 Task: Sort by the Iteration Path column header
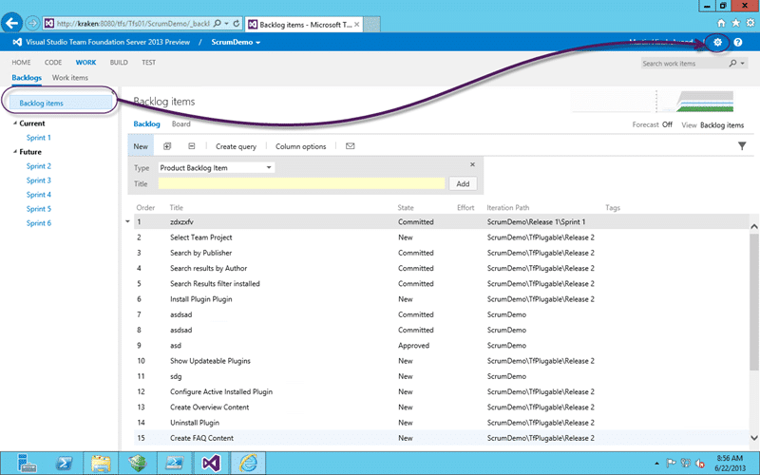tap(508, 207)
